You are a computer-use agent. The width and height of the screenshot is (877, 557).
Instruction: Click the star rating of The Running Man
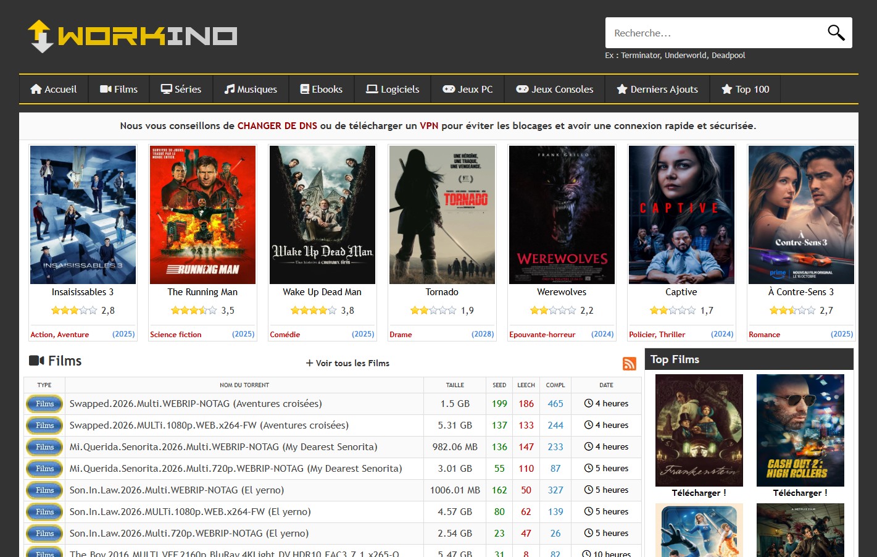click(x=194, y=310)
